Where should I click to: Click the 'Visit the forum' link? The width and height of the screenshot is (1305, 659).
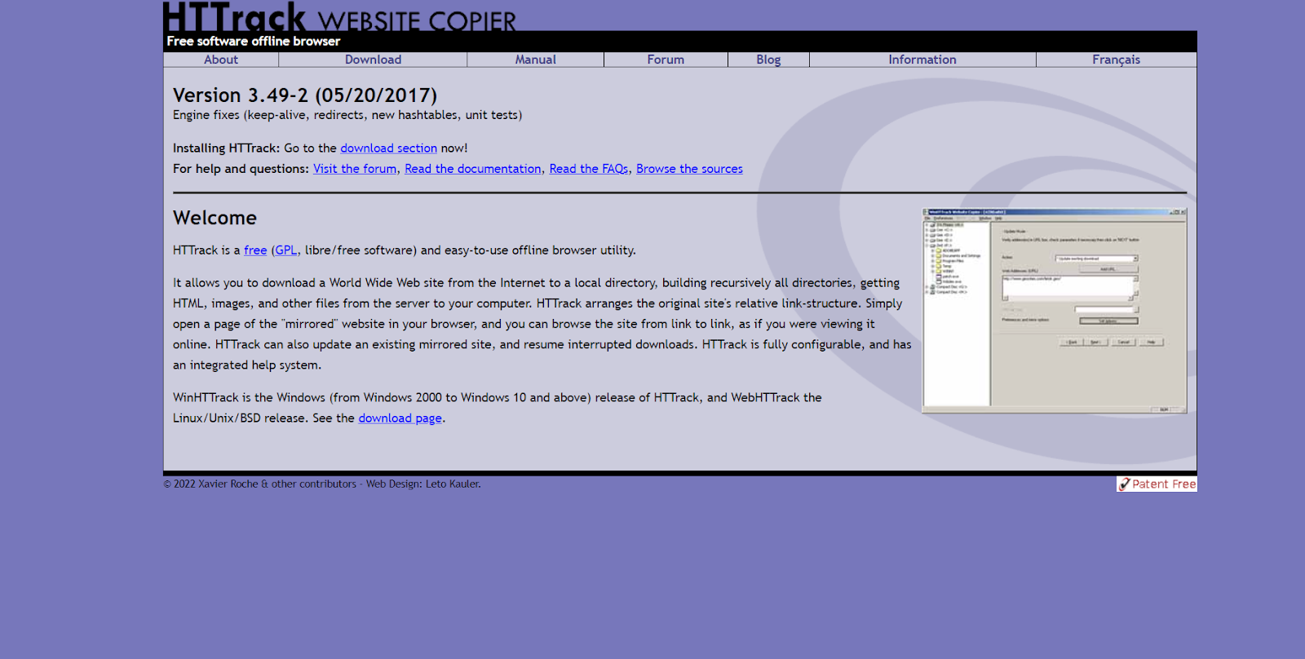tap(355, 169)
